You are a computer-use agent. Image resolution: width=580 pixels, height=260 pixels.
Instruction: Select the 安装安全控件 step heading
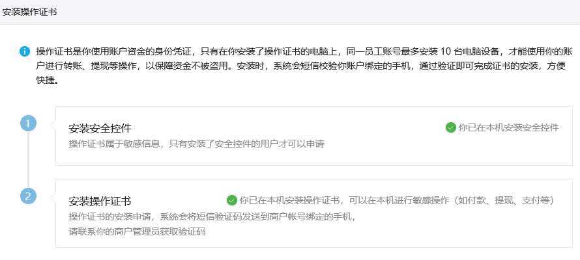100,128
